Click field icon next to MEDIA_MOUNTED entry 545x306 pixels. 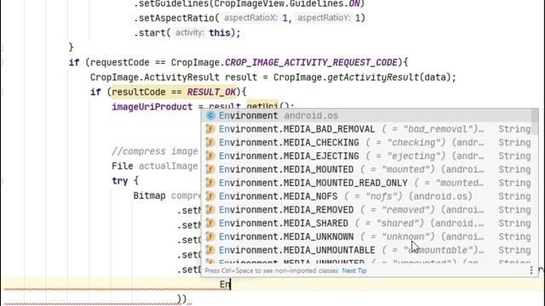point(210,169)
